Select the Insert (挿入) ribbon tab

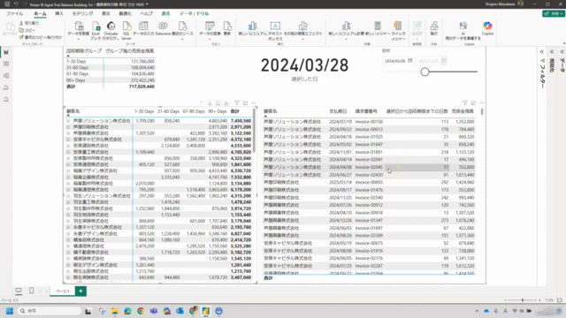(59, 14)
